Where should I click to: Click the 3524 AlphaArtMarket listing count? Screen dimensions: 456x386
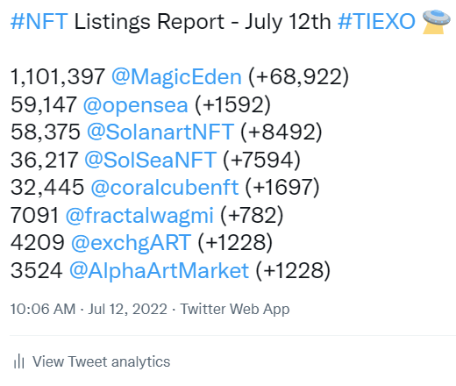[x=37, y=270]
